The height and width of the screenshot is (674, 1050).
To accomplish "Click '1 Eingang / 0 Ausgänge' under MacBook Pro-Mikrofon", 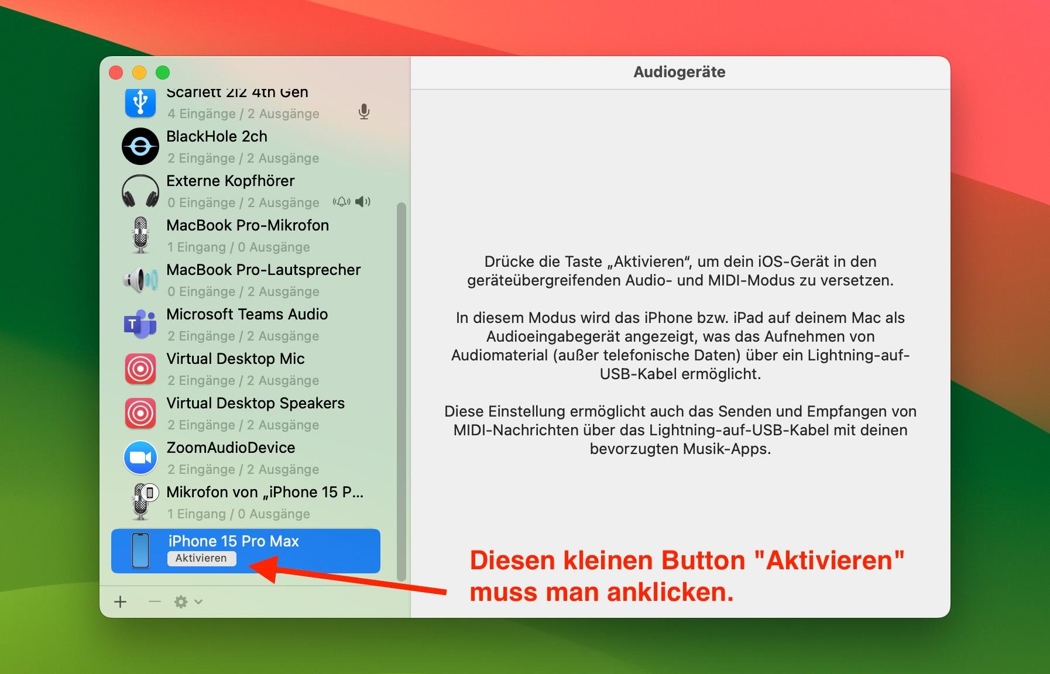I will pyautogui.click(x=239, y=247).
